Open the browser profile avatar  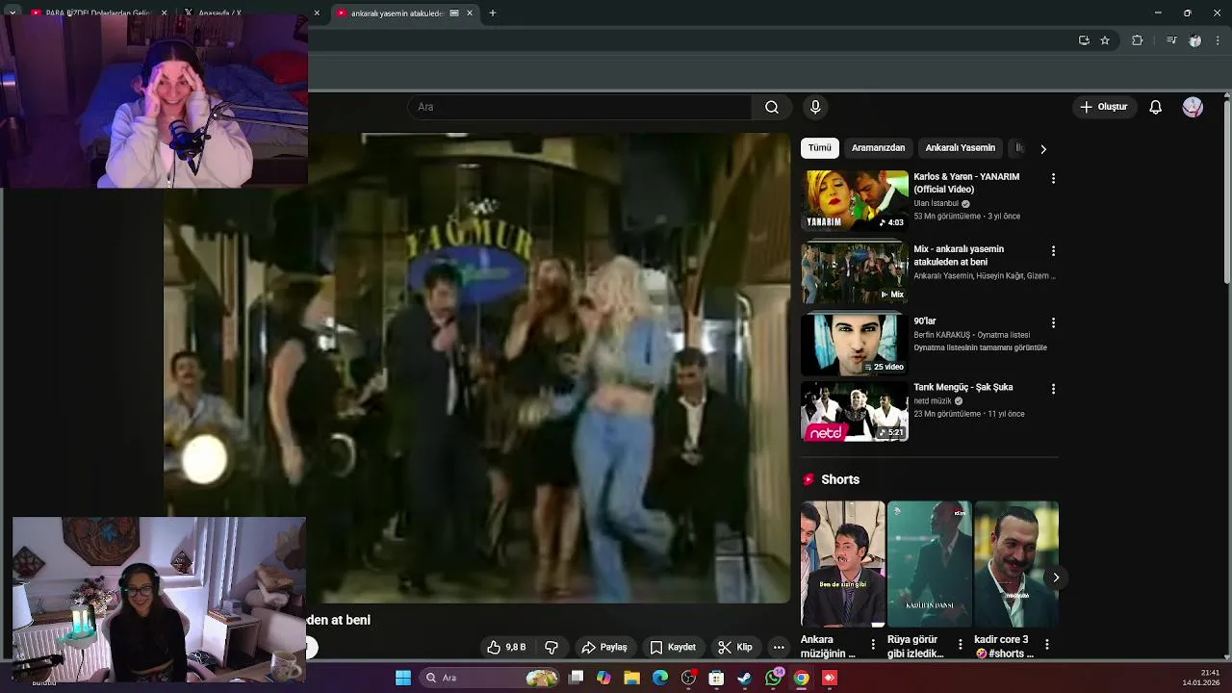(x=1194, y=40)
